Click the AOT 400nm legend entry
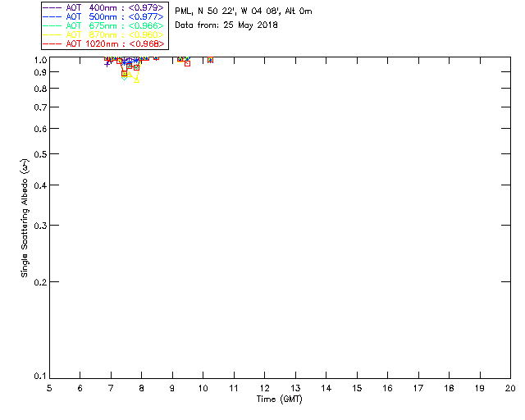The height and width of the screenshot is (420, 525). [x=104, y=7]
